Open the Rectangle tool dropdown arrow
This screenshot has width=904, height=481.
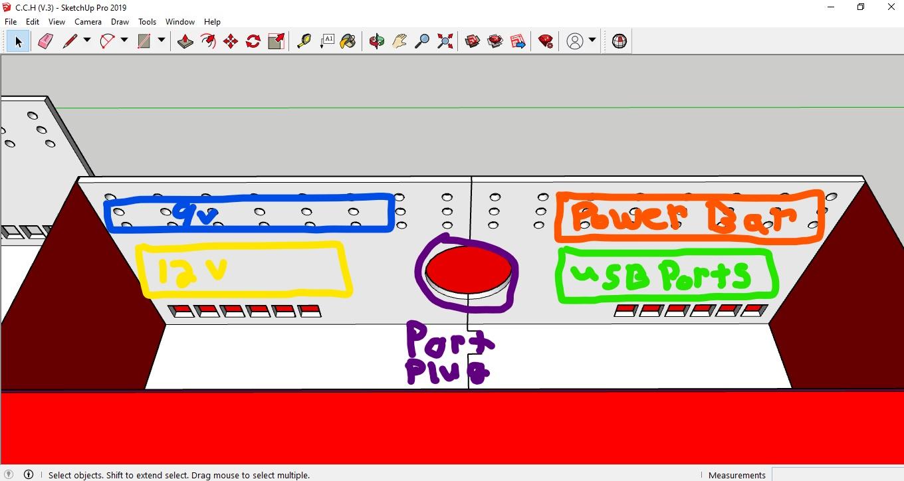click(161, 41)
